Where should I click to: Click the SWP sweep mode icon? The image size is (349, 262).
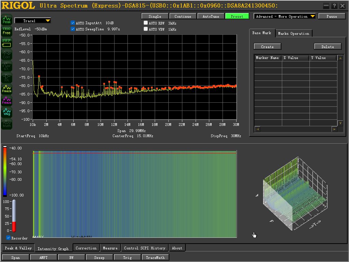coord(7,43)
